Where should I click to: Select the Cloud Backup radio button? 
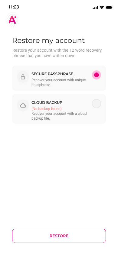97,104
